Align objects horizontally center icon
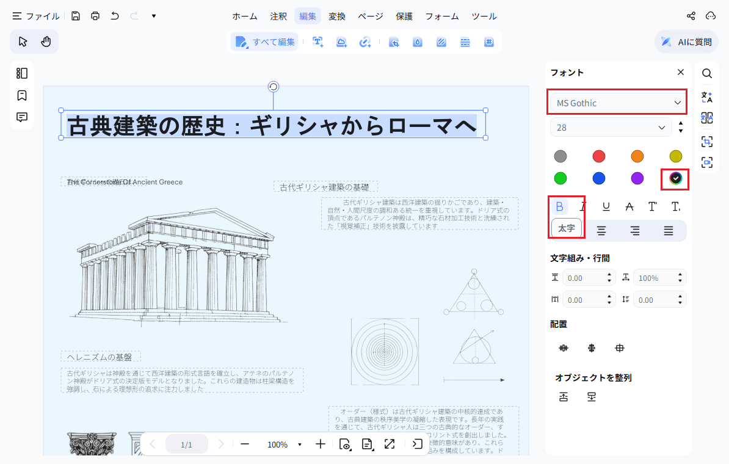This screenshot has width=729, height=464. (592, 348)
